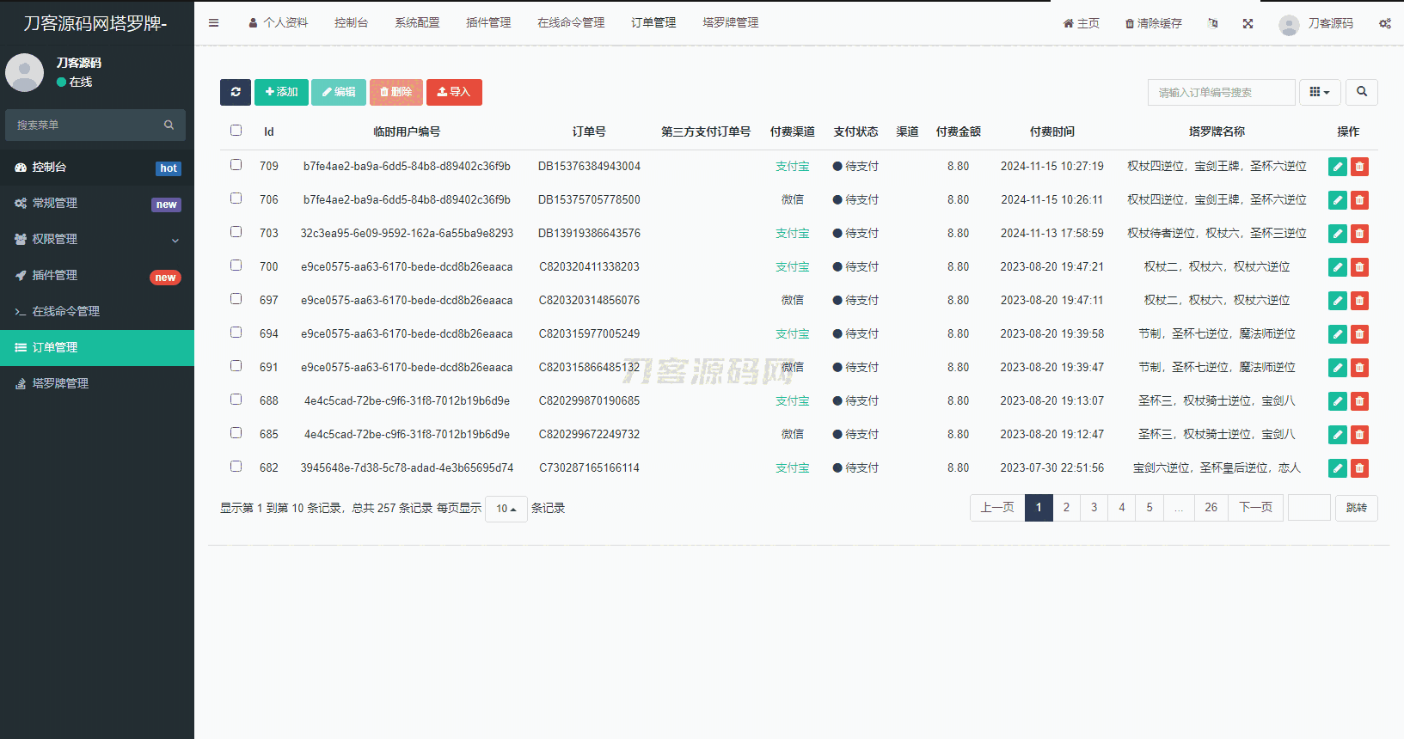Click the refresh table icon button

235,92
